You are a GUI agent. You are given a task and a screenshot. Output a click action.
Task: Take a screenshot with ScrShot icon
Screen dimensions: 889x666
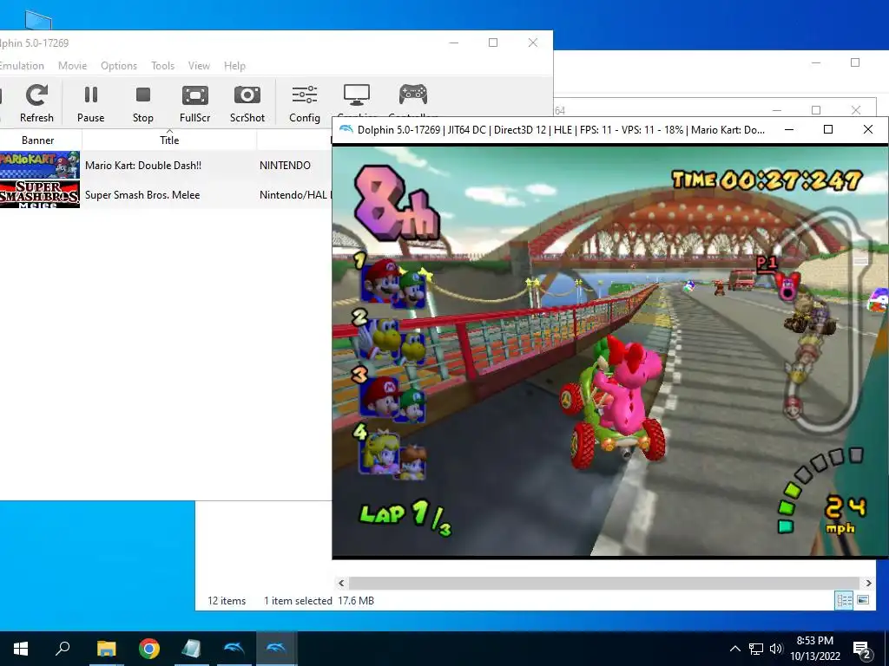click(247, 102)
